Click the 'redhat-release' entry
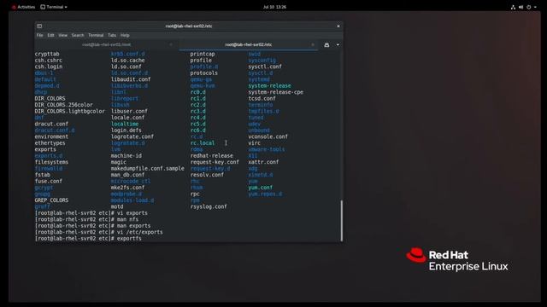This screenshot has height=307, width=547. point(211,156)
